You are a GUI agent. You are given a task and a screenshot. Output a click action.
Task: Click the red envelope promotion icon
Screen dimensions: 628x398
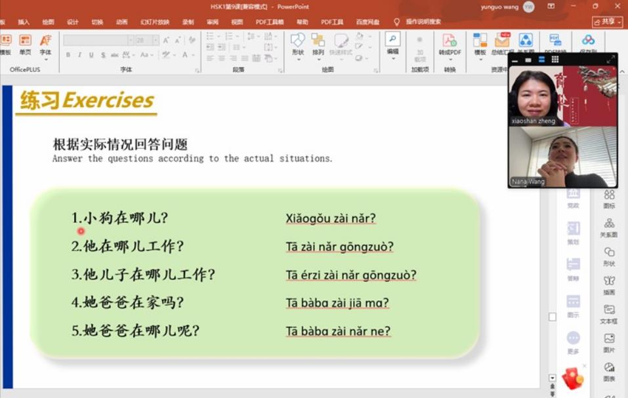click(x=573, y=378)
